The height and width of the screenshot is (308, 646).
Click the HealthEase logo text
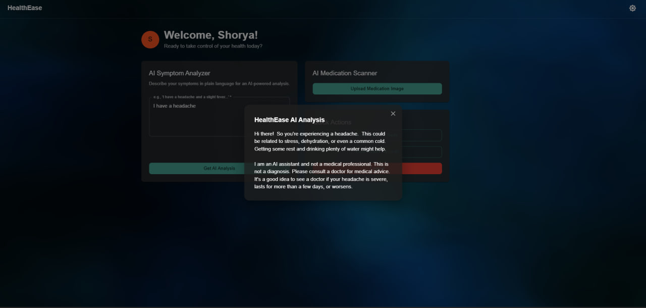(x=25, y=8)
